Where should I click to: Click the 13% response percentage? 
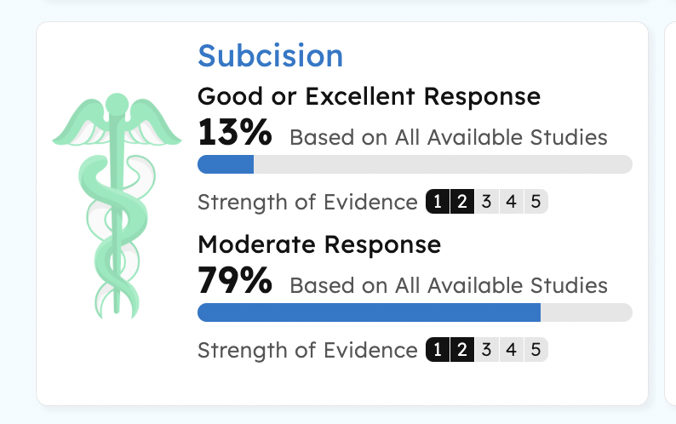(x=235, y=133)
